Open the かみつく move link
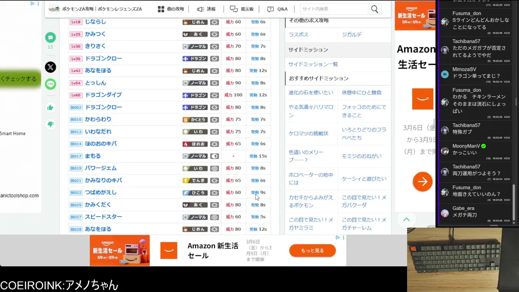 pyautogui.click(x=95, y=34)
